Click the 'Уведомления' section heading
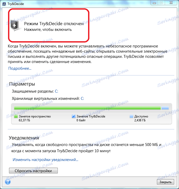 coord(24,138)
